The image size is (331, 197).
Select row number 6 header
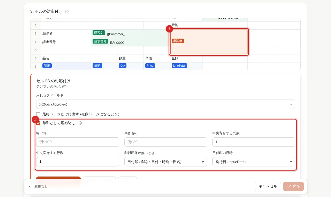(x=36, y=58)
